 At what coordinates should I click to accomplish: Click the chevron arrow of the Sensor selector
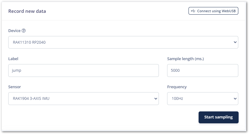[156, 99]
